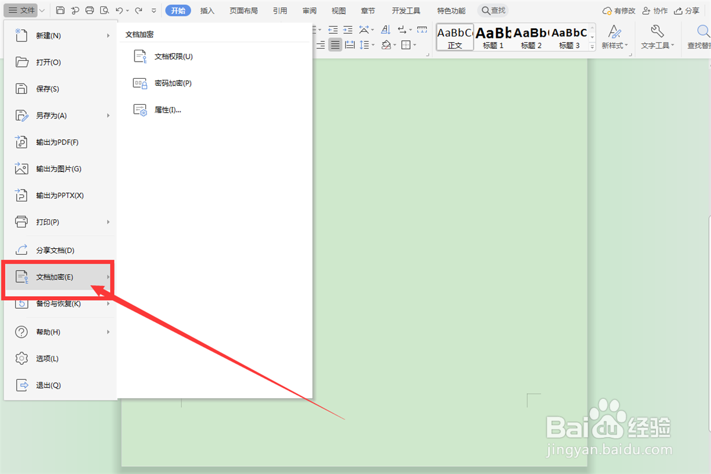Click the sort icon
The image size is (711, 474).
(x=386, y=30)
